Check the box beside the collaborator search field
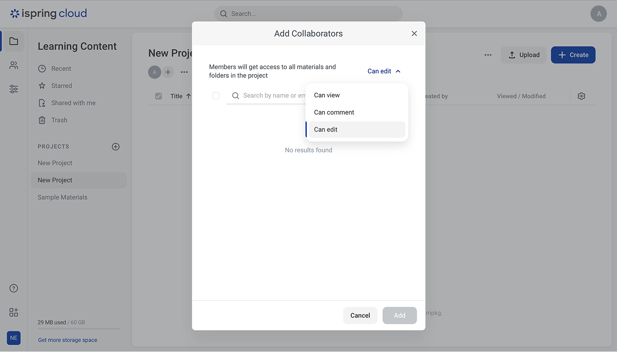617x352 pixels. click(216, 96)
